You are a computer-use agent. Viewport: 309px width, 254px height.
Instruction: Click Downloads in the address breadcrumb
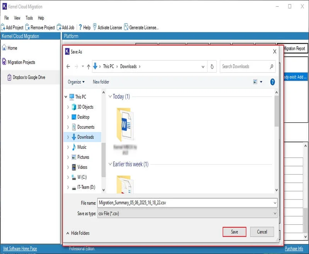[x=128, y=66]
